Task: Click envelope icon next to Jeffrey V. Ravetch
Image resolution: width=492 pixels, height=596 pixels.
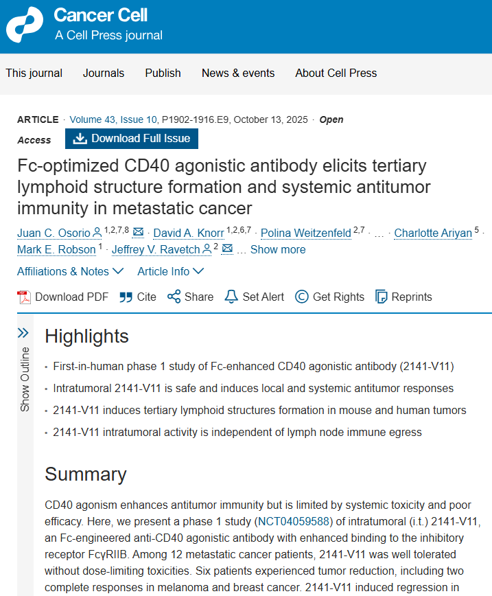Action: point(227,249)
